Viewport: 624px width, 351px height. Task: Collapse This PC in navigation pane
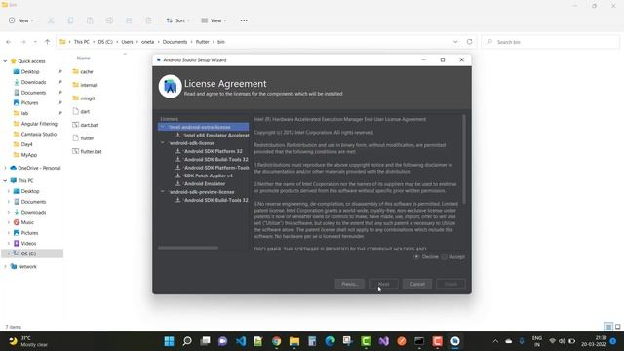(5, 180)
